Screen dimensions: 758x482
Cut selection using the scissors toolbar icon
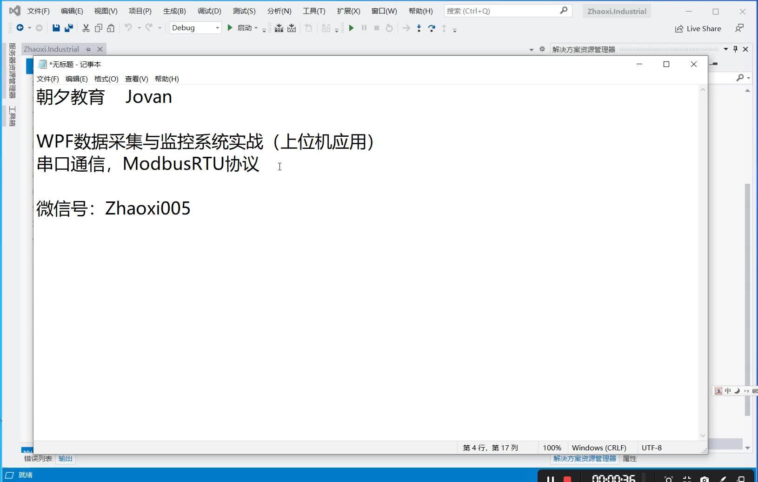point(86,28)
